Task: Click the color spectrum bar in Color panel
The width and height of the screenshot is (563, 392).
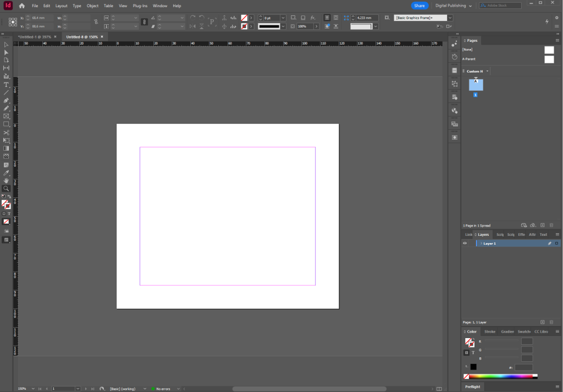Action: point(500,377)
